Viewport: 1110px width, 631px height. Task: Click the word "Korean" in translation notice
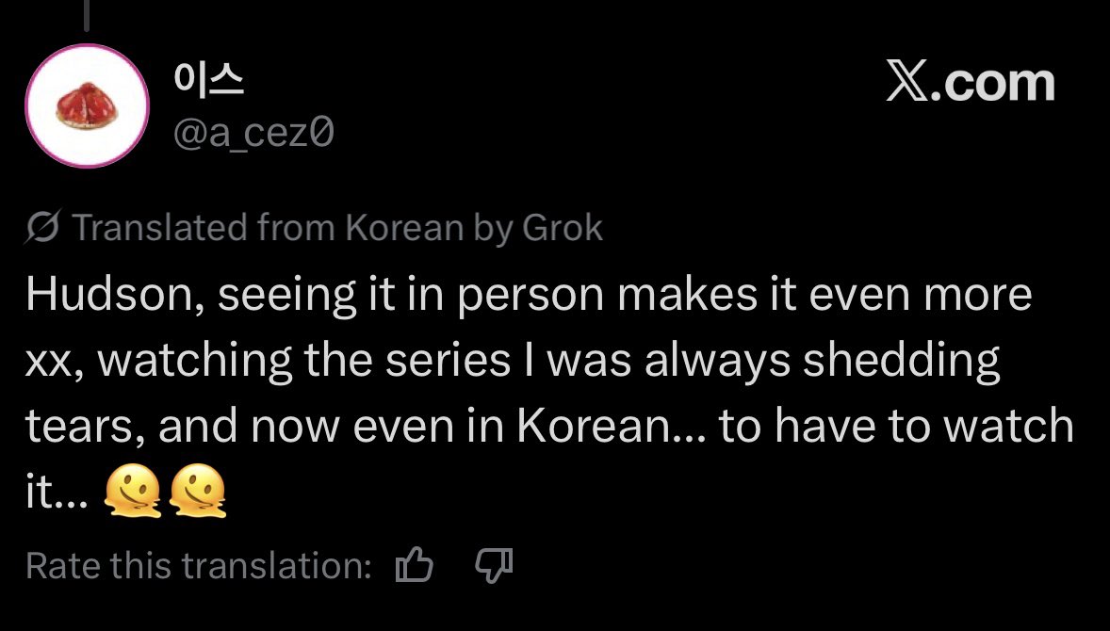click(x=403, y=227)
